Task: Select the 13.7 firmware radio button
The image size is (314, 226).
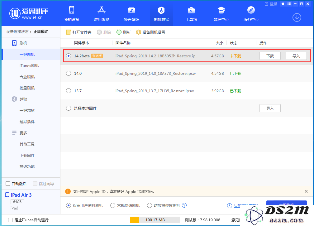Action: point(69,91)
